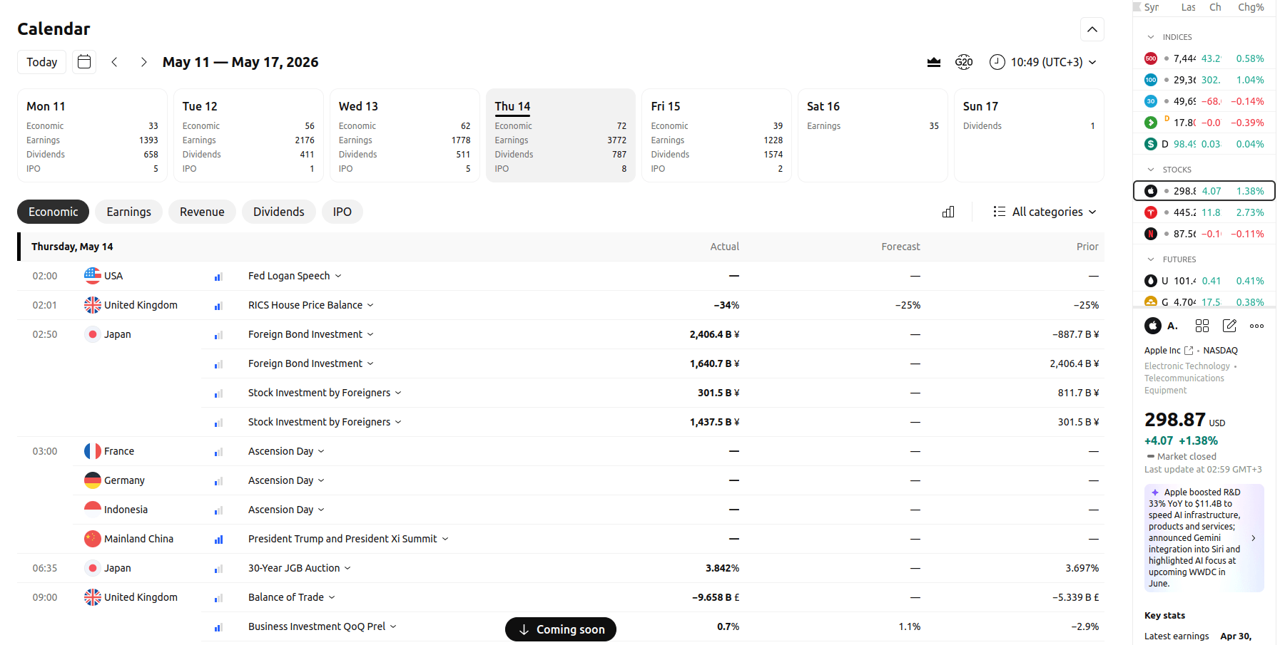This screenshot has height=645, width=1280.
Task: Select the Tue 12 day card
Action: (248, 135)
